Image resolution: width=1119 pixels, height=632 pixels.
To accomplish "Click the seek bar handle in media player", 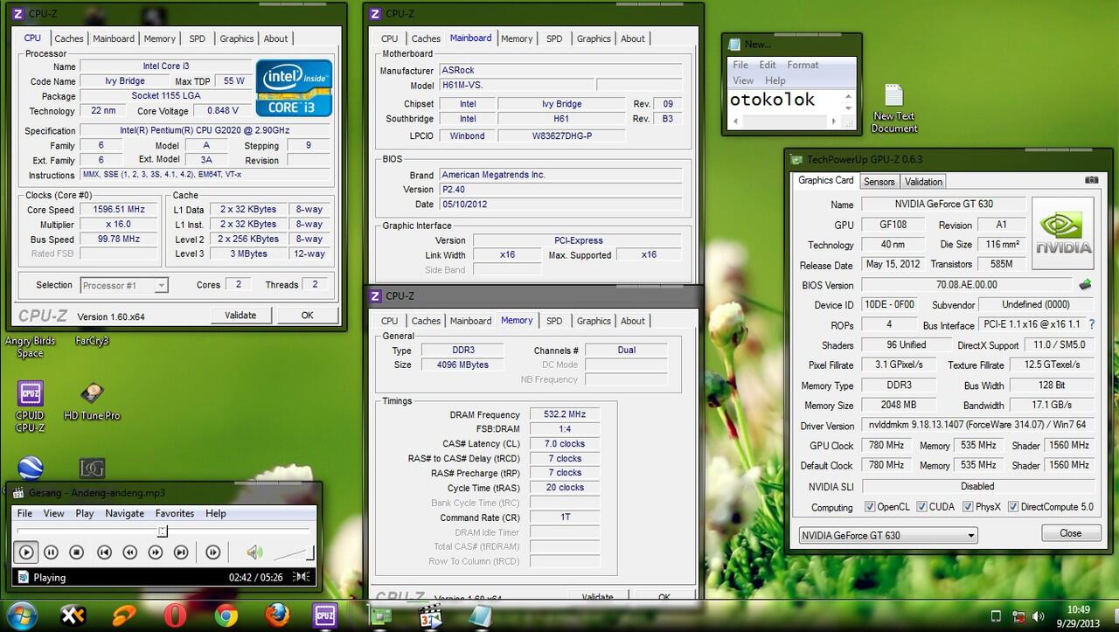I will point(163,531).
